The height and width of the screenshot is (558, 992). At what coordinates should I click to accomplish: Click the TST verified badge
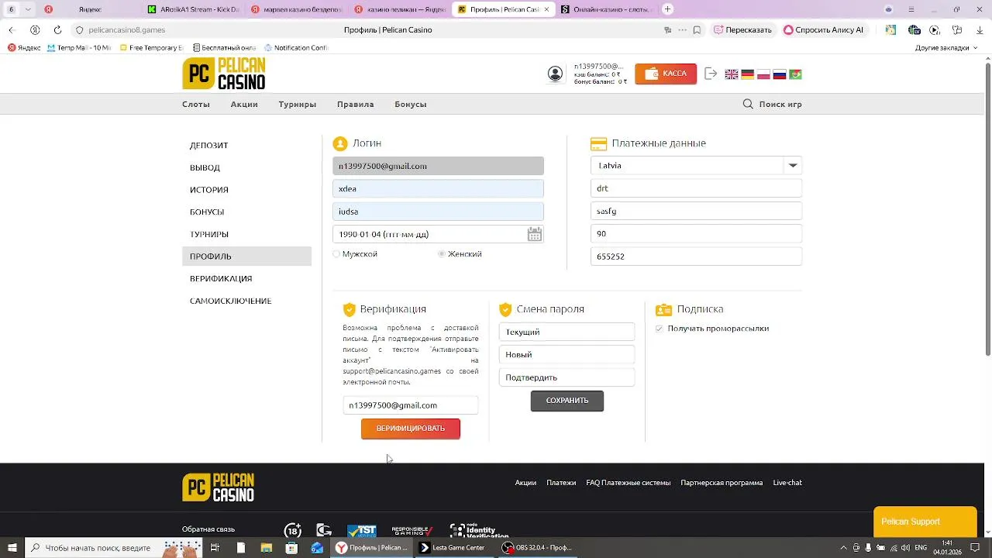(361, 531)
